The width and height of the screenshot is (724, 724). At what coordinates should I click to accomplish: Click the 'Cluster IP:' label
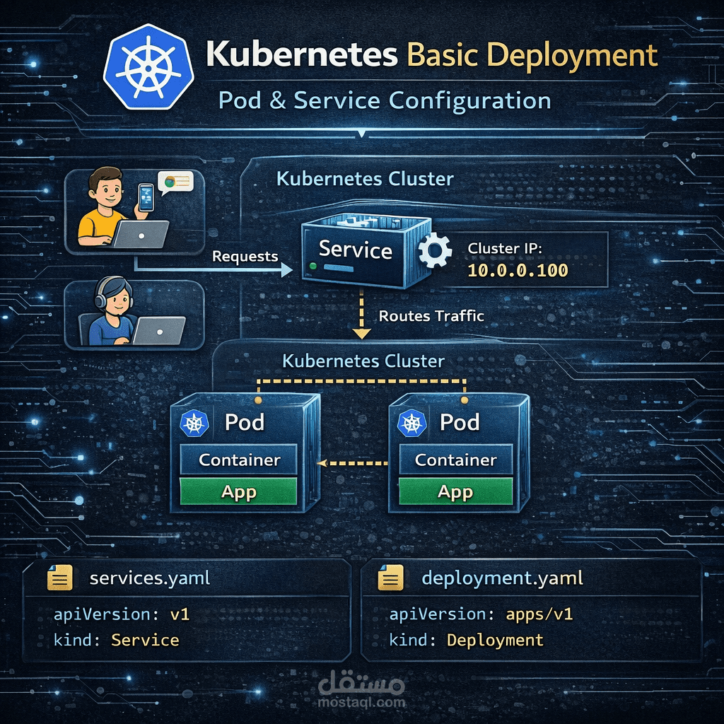[x=505, y=248]
